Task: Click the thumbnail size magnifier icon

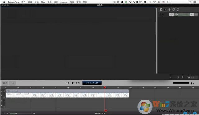Action: click(178, 77)
